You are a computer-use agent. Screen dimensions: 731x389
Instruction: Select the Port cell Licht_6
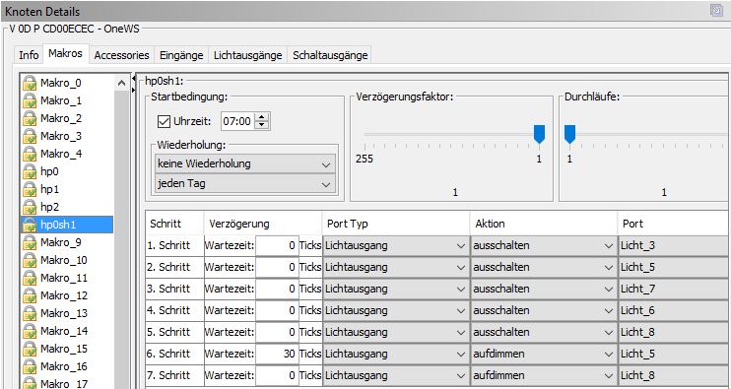coord(674,310)
